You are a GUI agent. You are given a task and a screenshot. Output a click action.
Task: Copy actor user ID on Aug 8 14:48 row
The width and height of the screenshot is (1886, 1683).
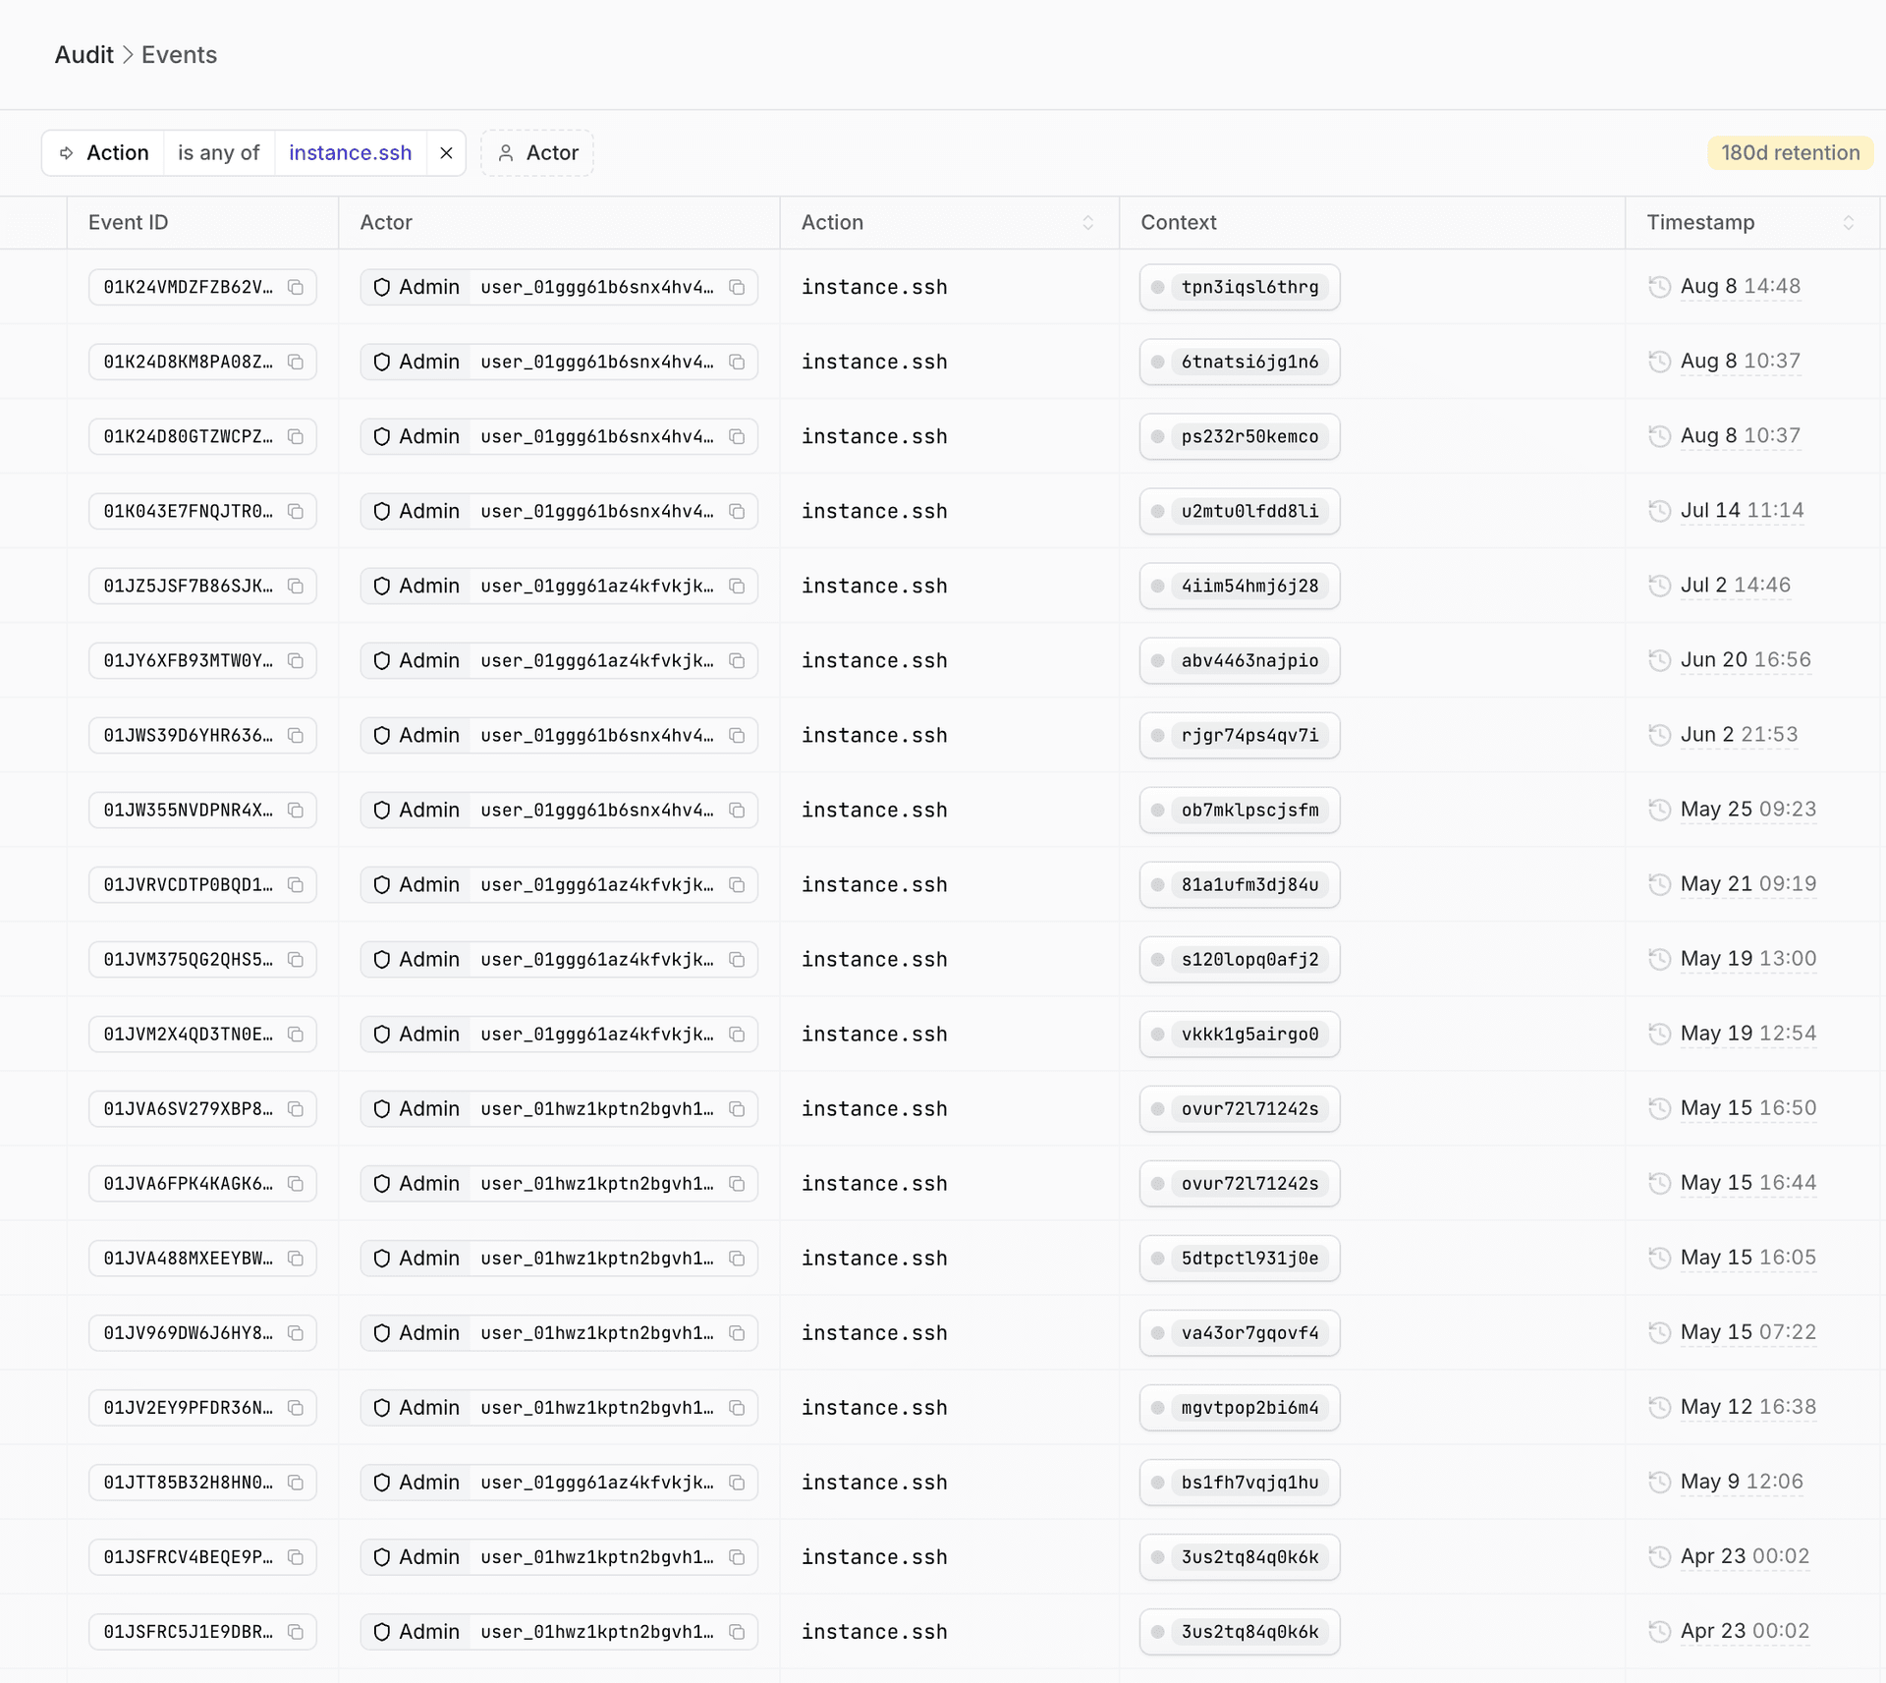(x=737, y=287)
